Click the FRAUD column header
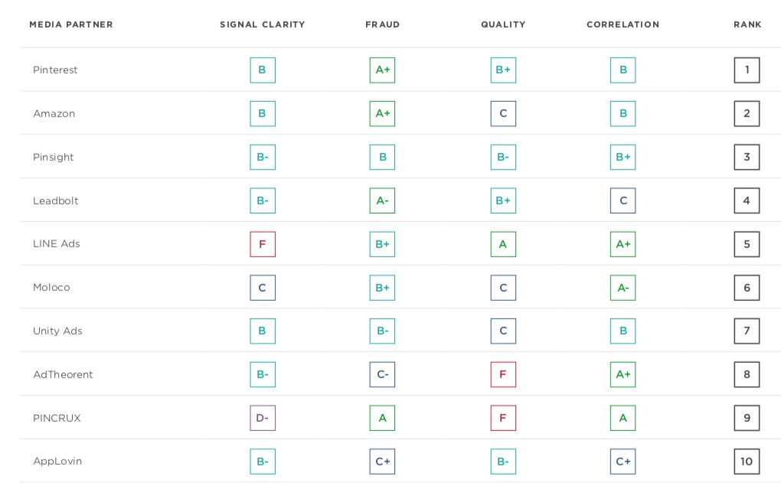Image resolution: width=781 pixels, height=483 pixels. tap(383, 24)
